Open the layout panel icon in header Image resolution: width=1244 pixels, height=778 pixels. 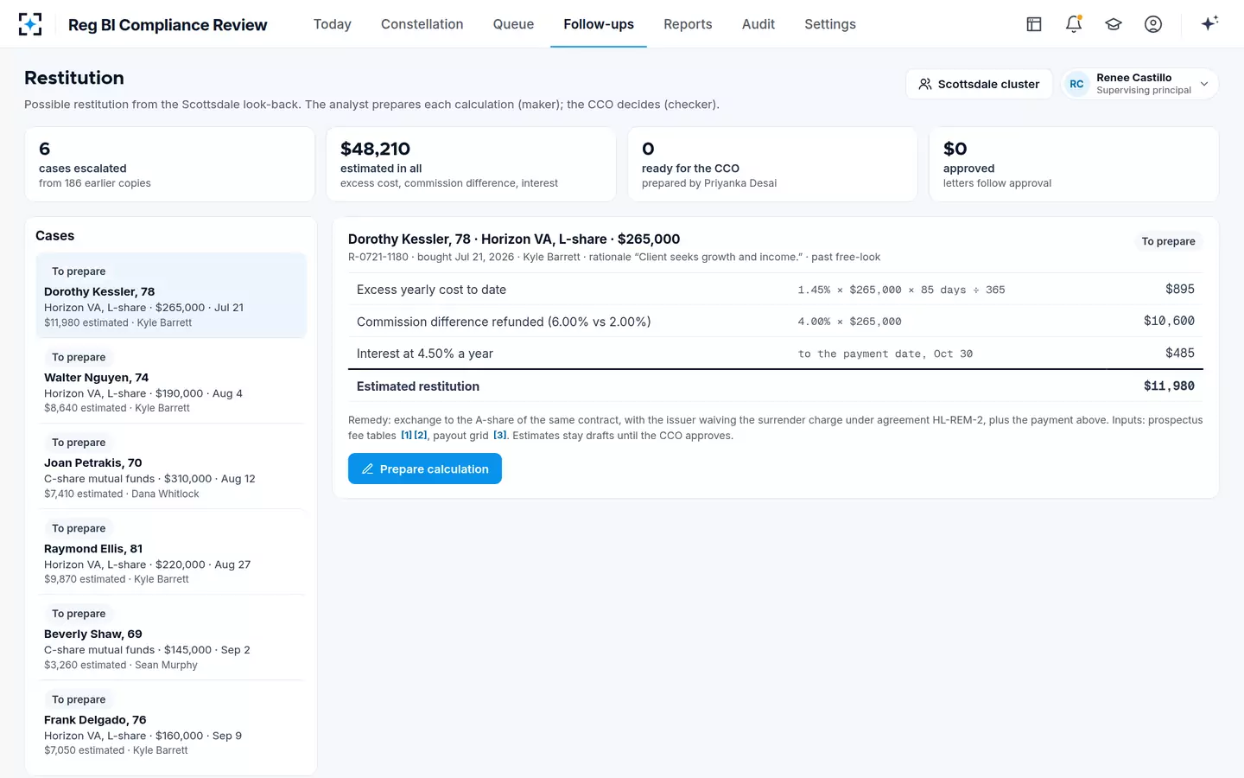point(1034,24)
